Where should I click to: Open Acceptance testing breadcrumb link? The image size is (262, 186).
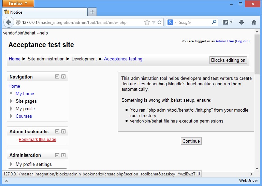click(x=123, y=59)
